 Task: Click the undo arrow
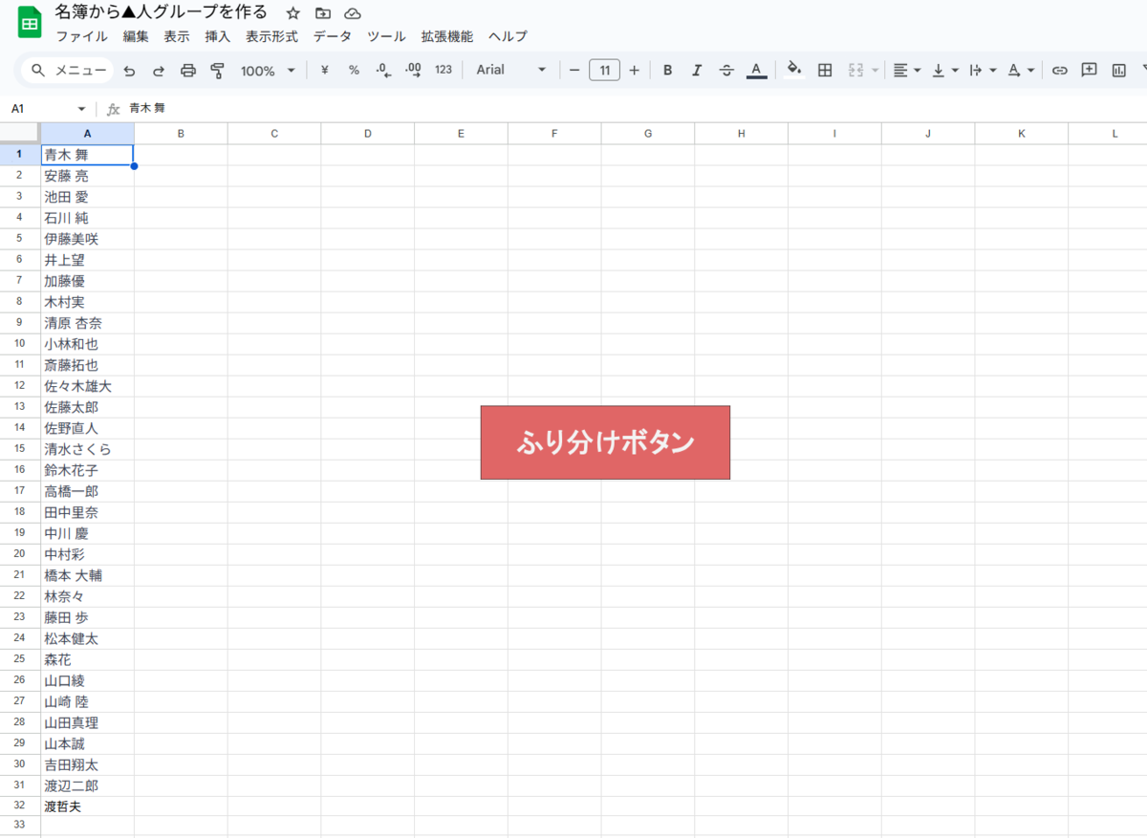click(129, 70)
